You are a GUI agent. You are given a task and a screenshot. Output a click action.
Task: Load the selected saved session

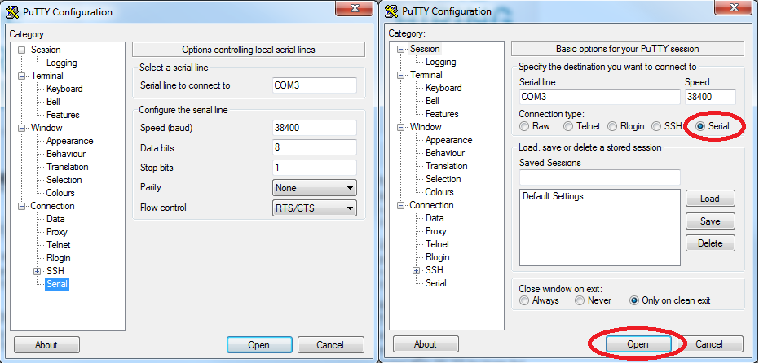point(710,198)
